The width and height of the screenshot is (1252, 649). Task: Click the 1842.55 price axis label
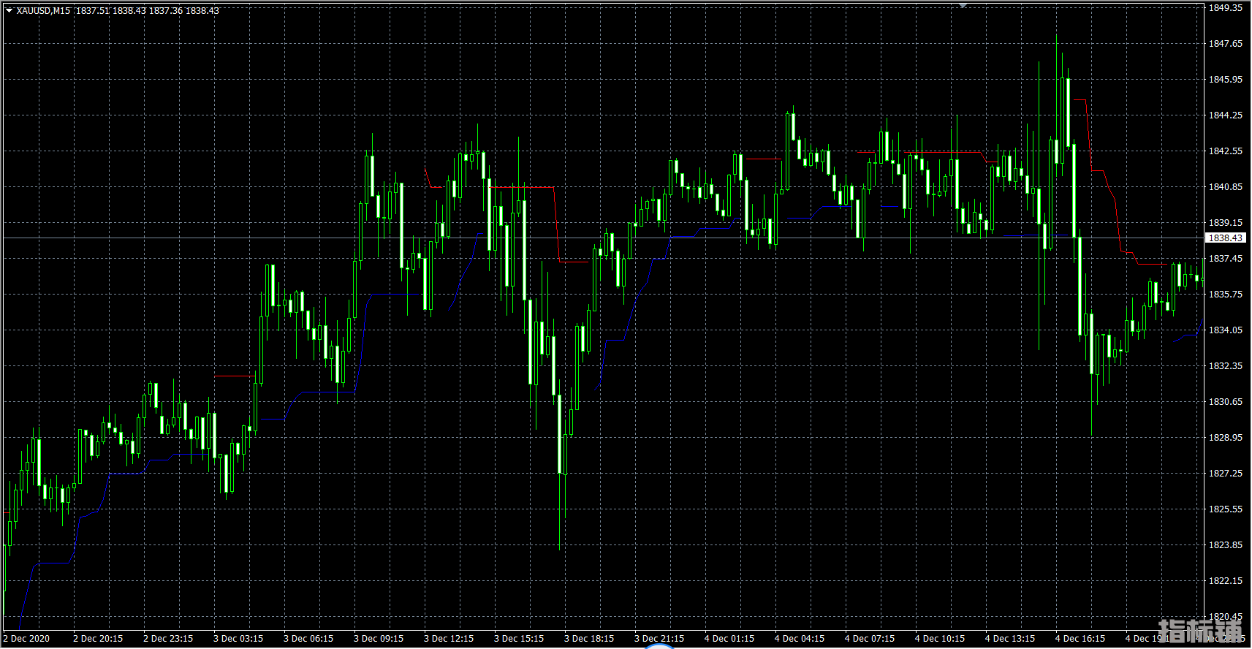1225,151
